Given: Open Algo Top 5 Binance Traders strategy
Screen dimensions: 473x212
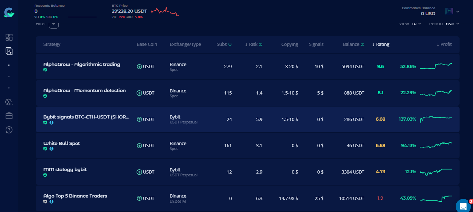Looking at the screenshot, I should (x=75, y=196).
